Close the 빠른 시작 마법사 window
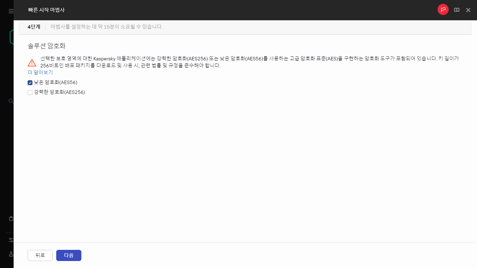Viewport: 477px width, 268px height. pos(468,10)
